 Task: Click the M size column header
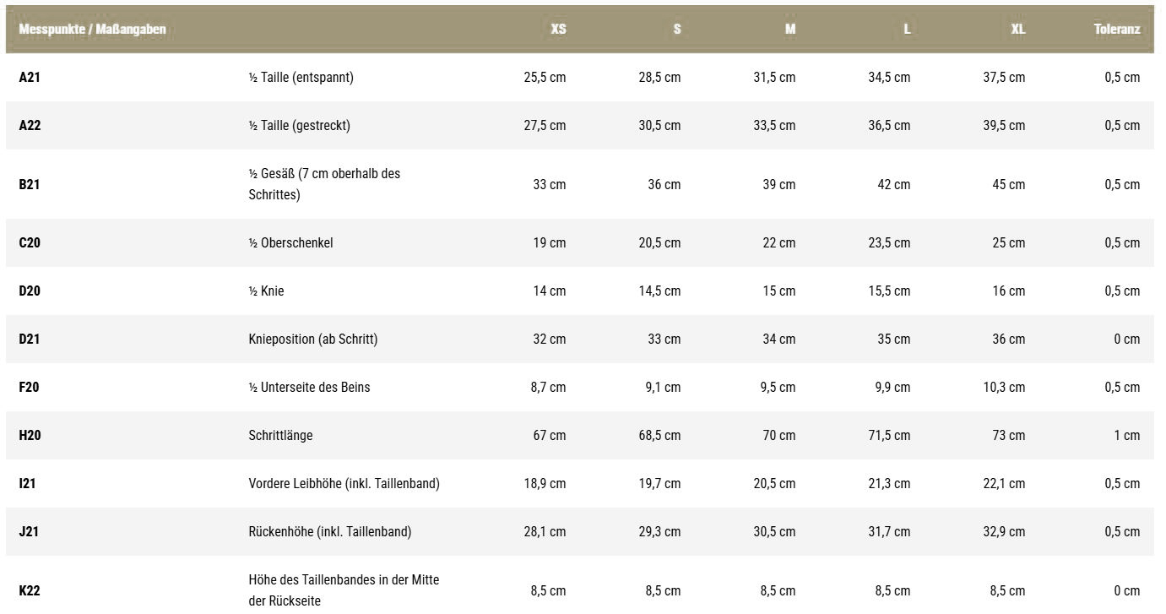click(x=789, y=29)
